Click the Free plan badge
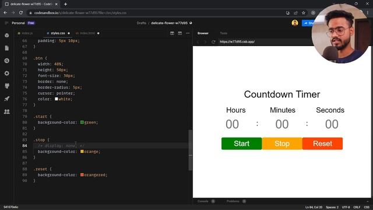The height and width of the screenshot is (210, 373). pos(31,23)
